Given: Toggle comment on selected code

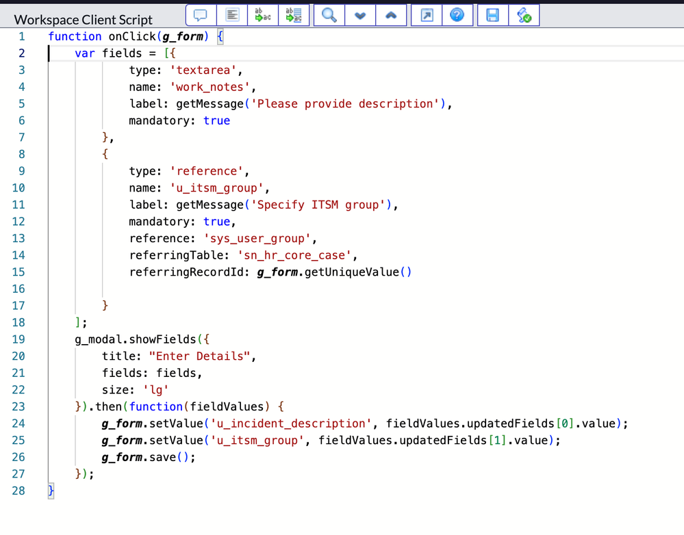Looking at the screenshot, I should coord(201,15).
